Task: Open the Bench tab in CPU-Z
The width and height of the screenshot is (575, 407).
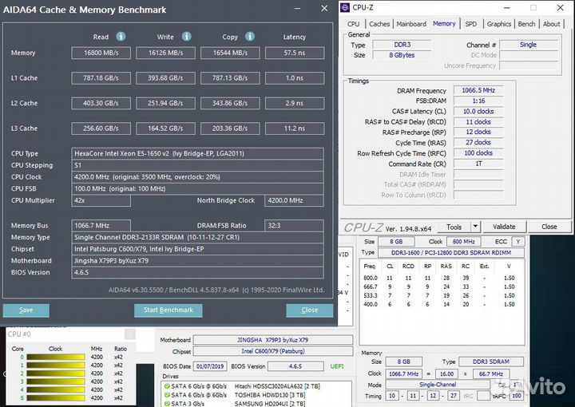Action: [526, 24]
